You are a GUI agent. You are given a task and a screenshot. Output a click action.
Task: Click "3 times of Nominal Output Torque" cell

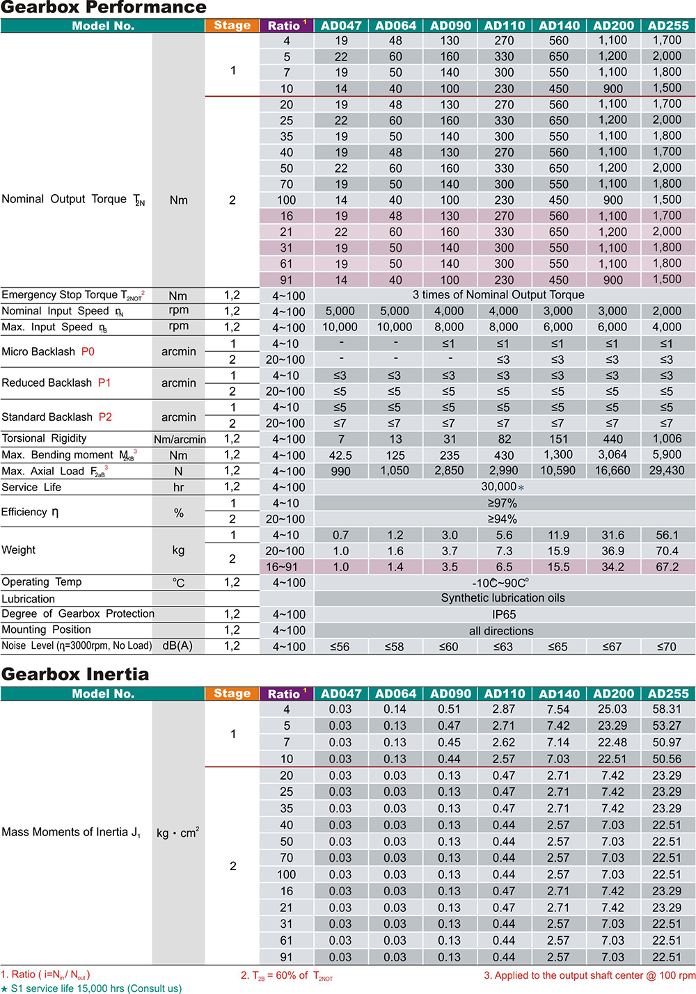pyautogui.click(x=498, y=295)
